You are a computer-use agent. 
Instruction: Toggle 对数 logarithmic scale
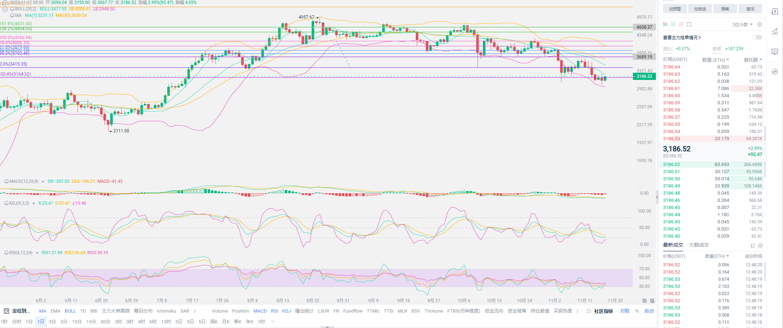[625, 311]
